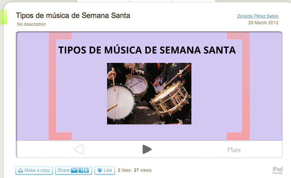Viewport: 291px width, 178px height.
Task: Click the Share label
Action: (64, 170)
